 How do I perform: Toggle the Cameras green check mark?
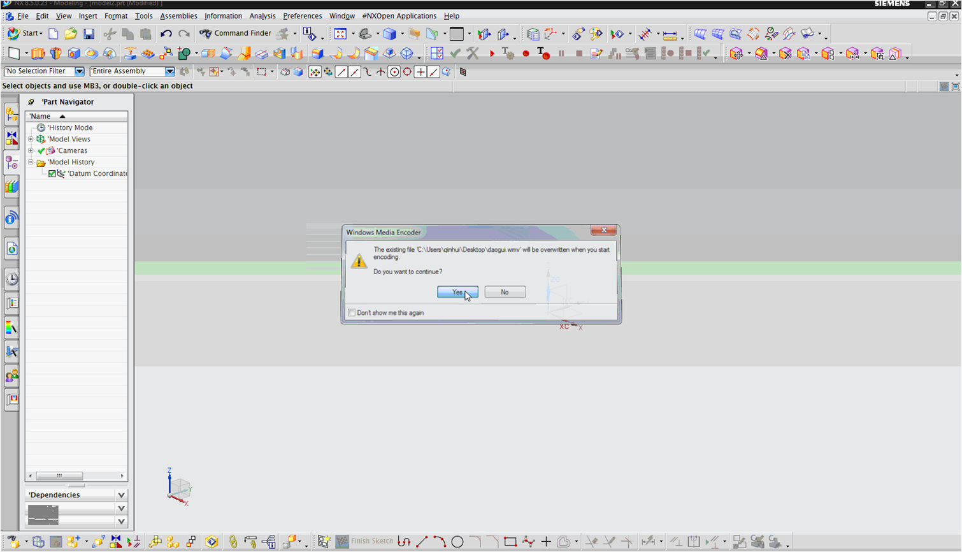[x=41, y=151]
